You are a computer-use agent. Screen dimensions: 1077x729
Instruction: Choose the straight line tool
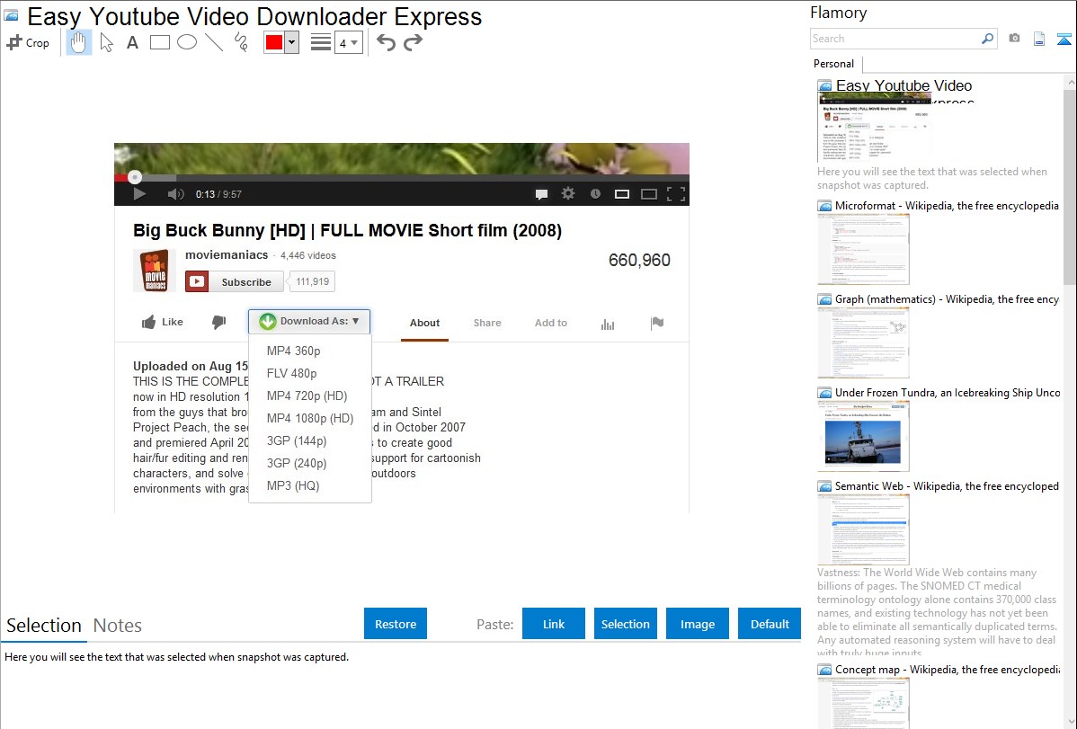[x=214, y=42]
